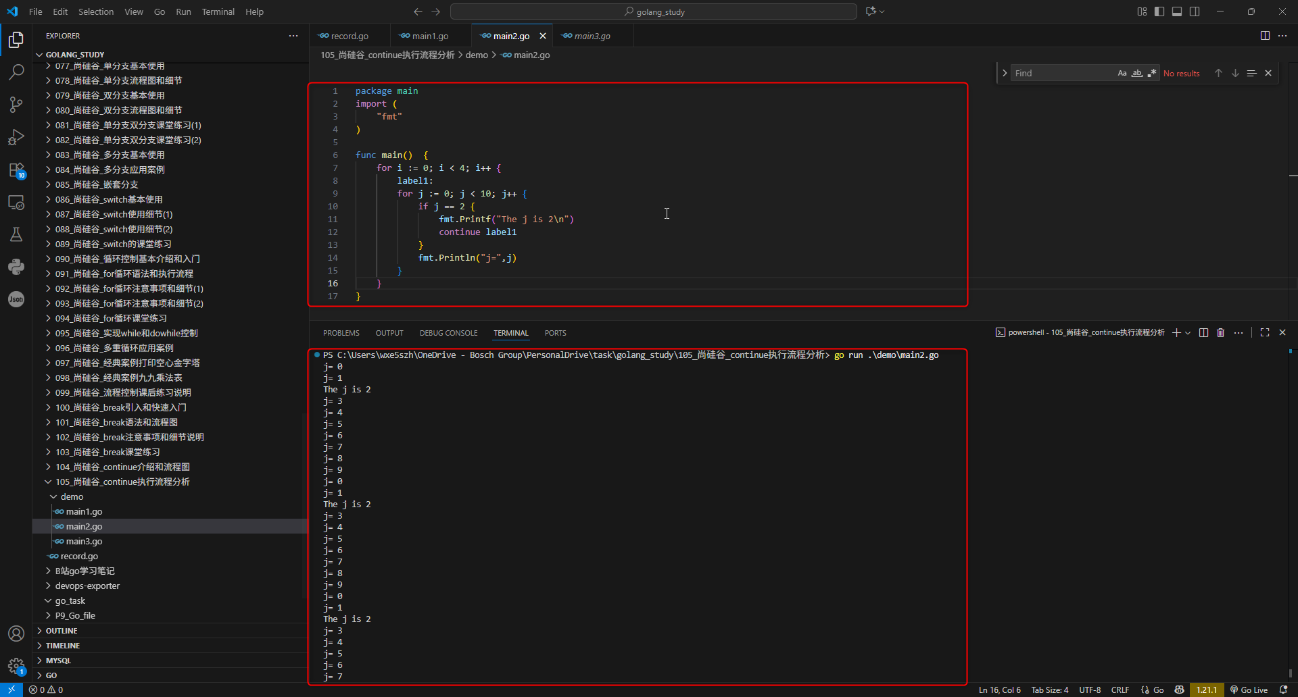
Task: Close the Find widget
Action: pyautogui.click(x=1268, y=73)
